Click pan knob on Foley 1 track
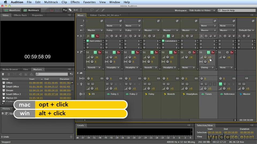 107,78
